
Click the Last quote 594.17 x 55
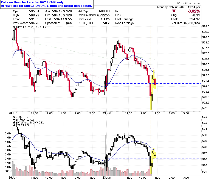pyautogui.click(x=63, y=19)
